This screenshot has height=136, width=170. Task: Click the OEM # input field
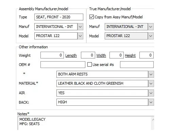63,65
